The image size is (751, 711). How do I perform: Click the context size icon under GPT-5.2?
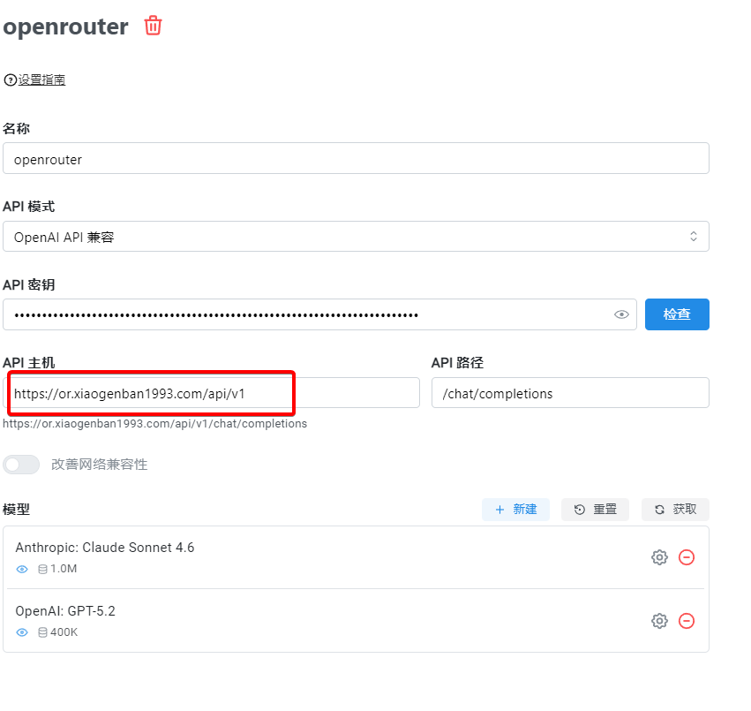42,632
